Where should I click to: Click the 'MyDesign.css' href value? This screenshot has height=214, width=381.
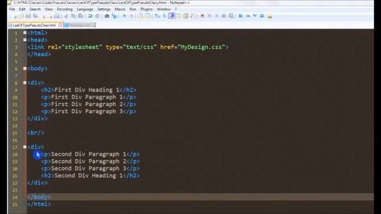coord(201,47)
